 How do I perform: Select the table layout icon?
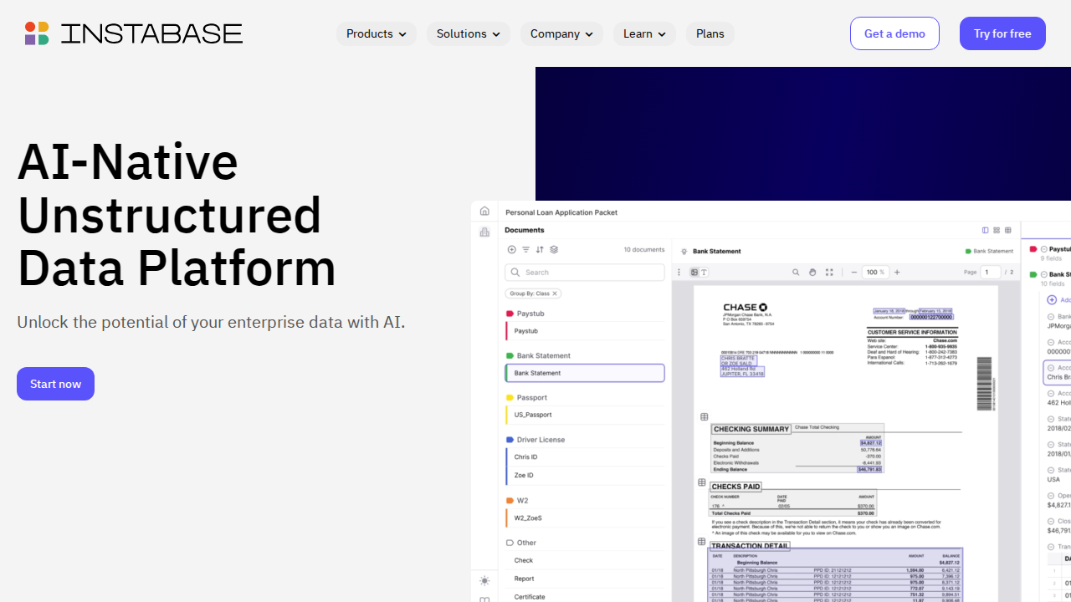tap(1007, 230)
